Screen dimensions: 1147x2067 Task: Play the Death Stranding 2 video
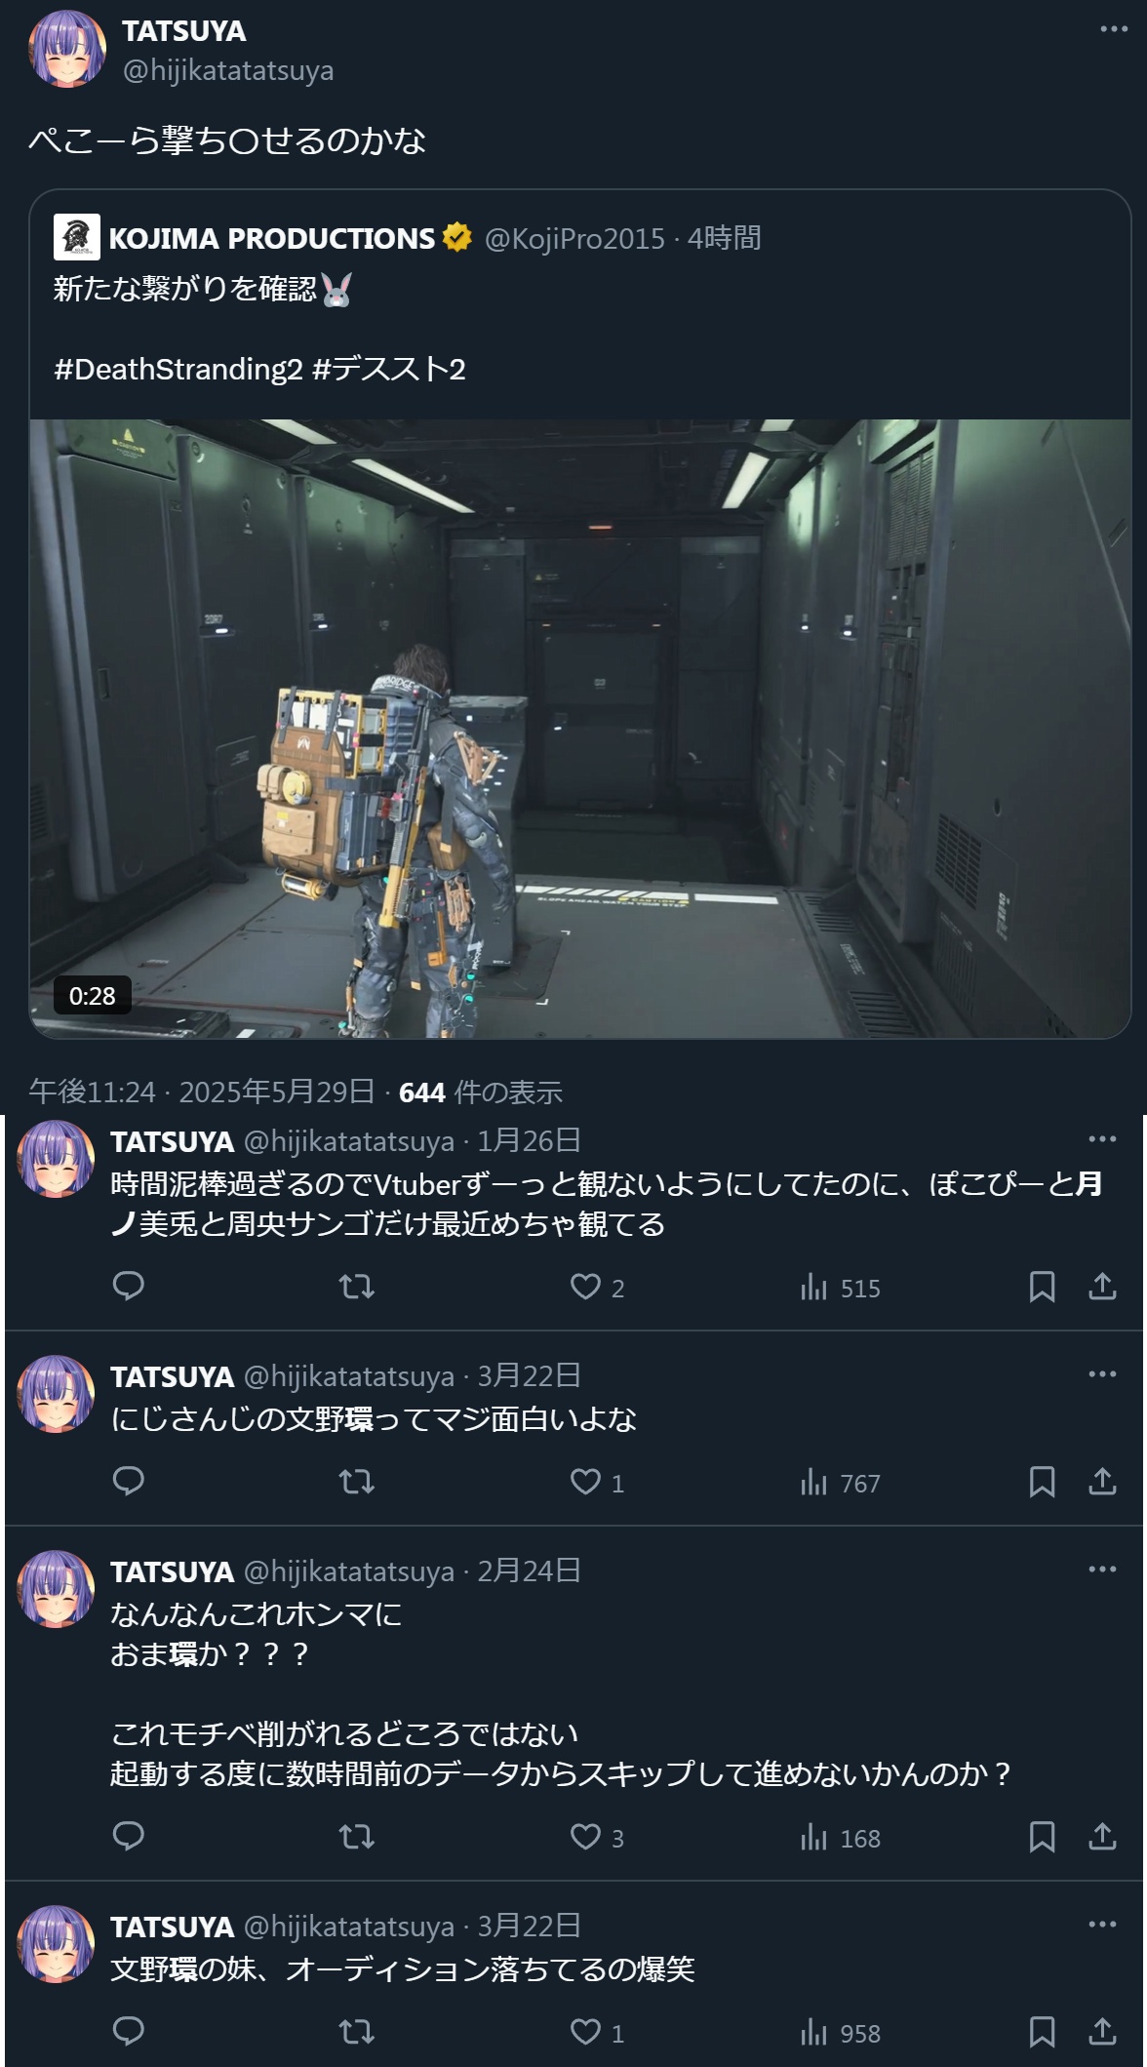[580, 729]
